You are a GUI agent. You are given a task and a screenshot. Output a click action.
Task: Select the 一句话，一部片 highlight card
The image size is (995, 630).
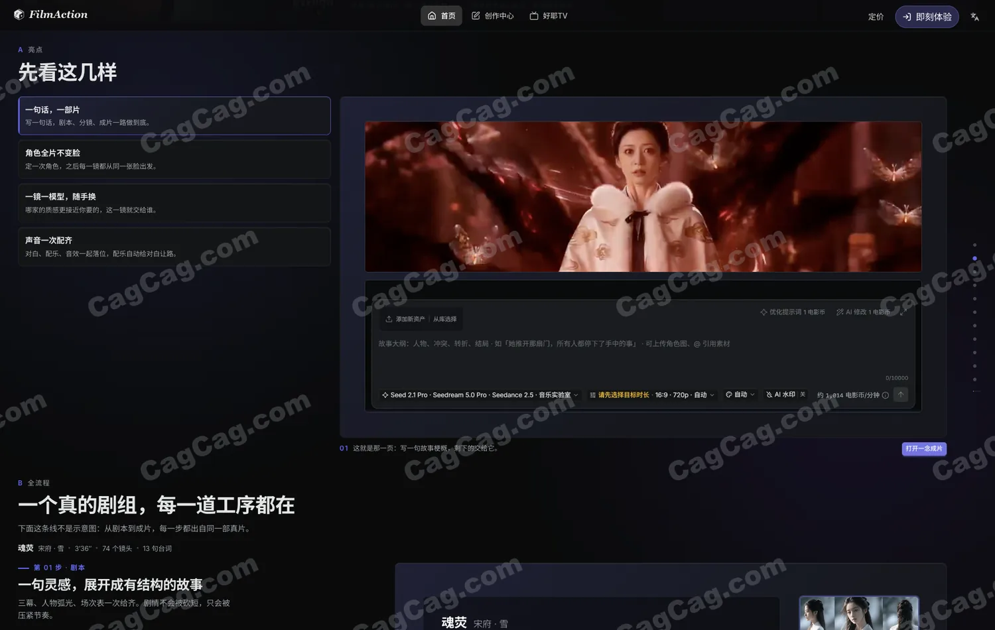[x=174, y=115]
